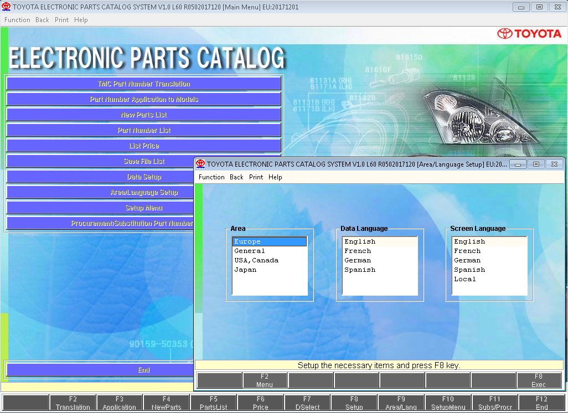This screenshot has height=413, width=568.
Task: Open the Print menu of main window
Action: [62, 20]
